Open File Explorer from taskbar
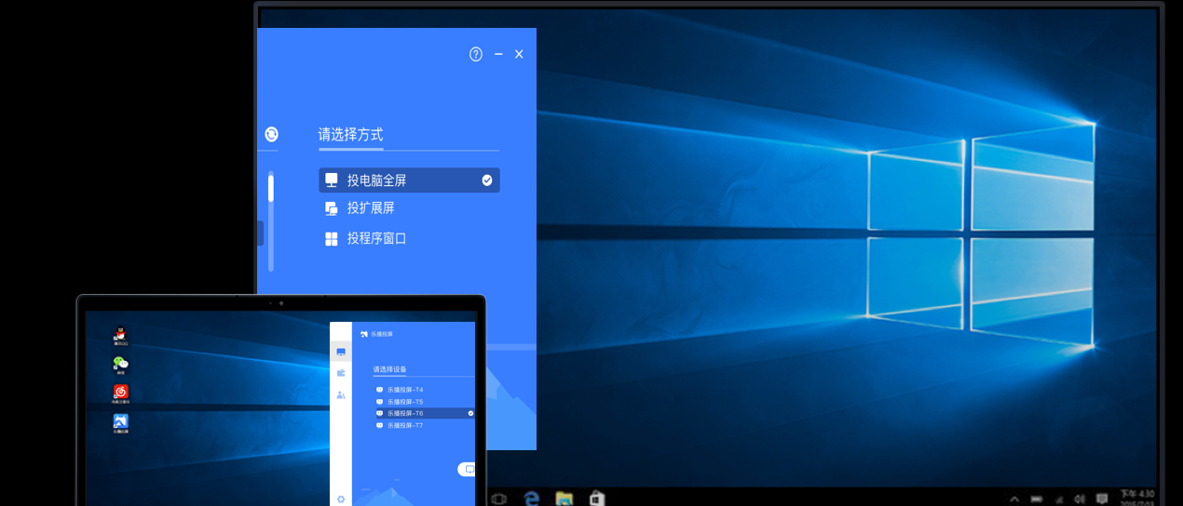 point(564,499)
